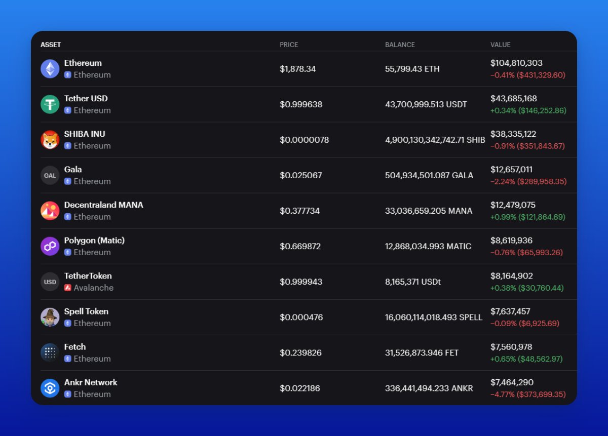This screenshot has height=436, width=608.
Task: Click the balance 336,441,494.233 ANKR
Action: click(x=429, y=388)
